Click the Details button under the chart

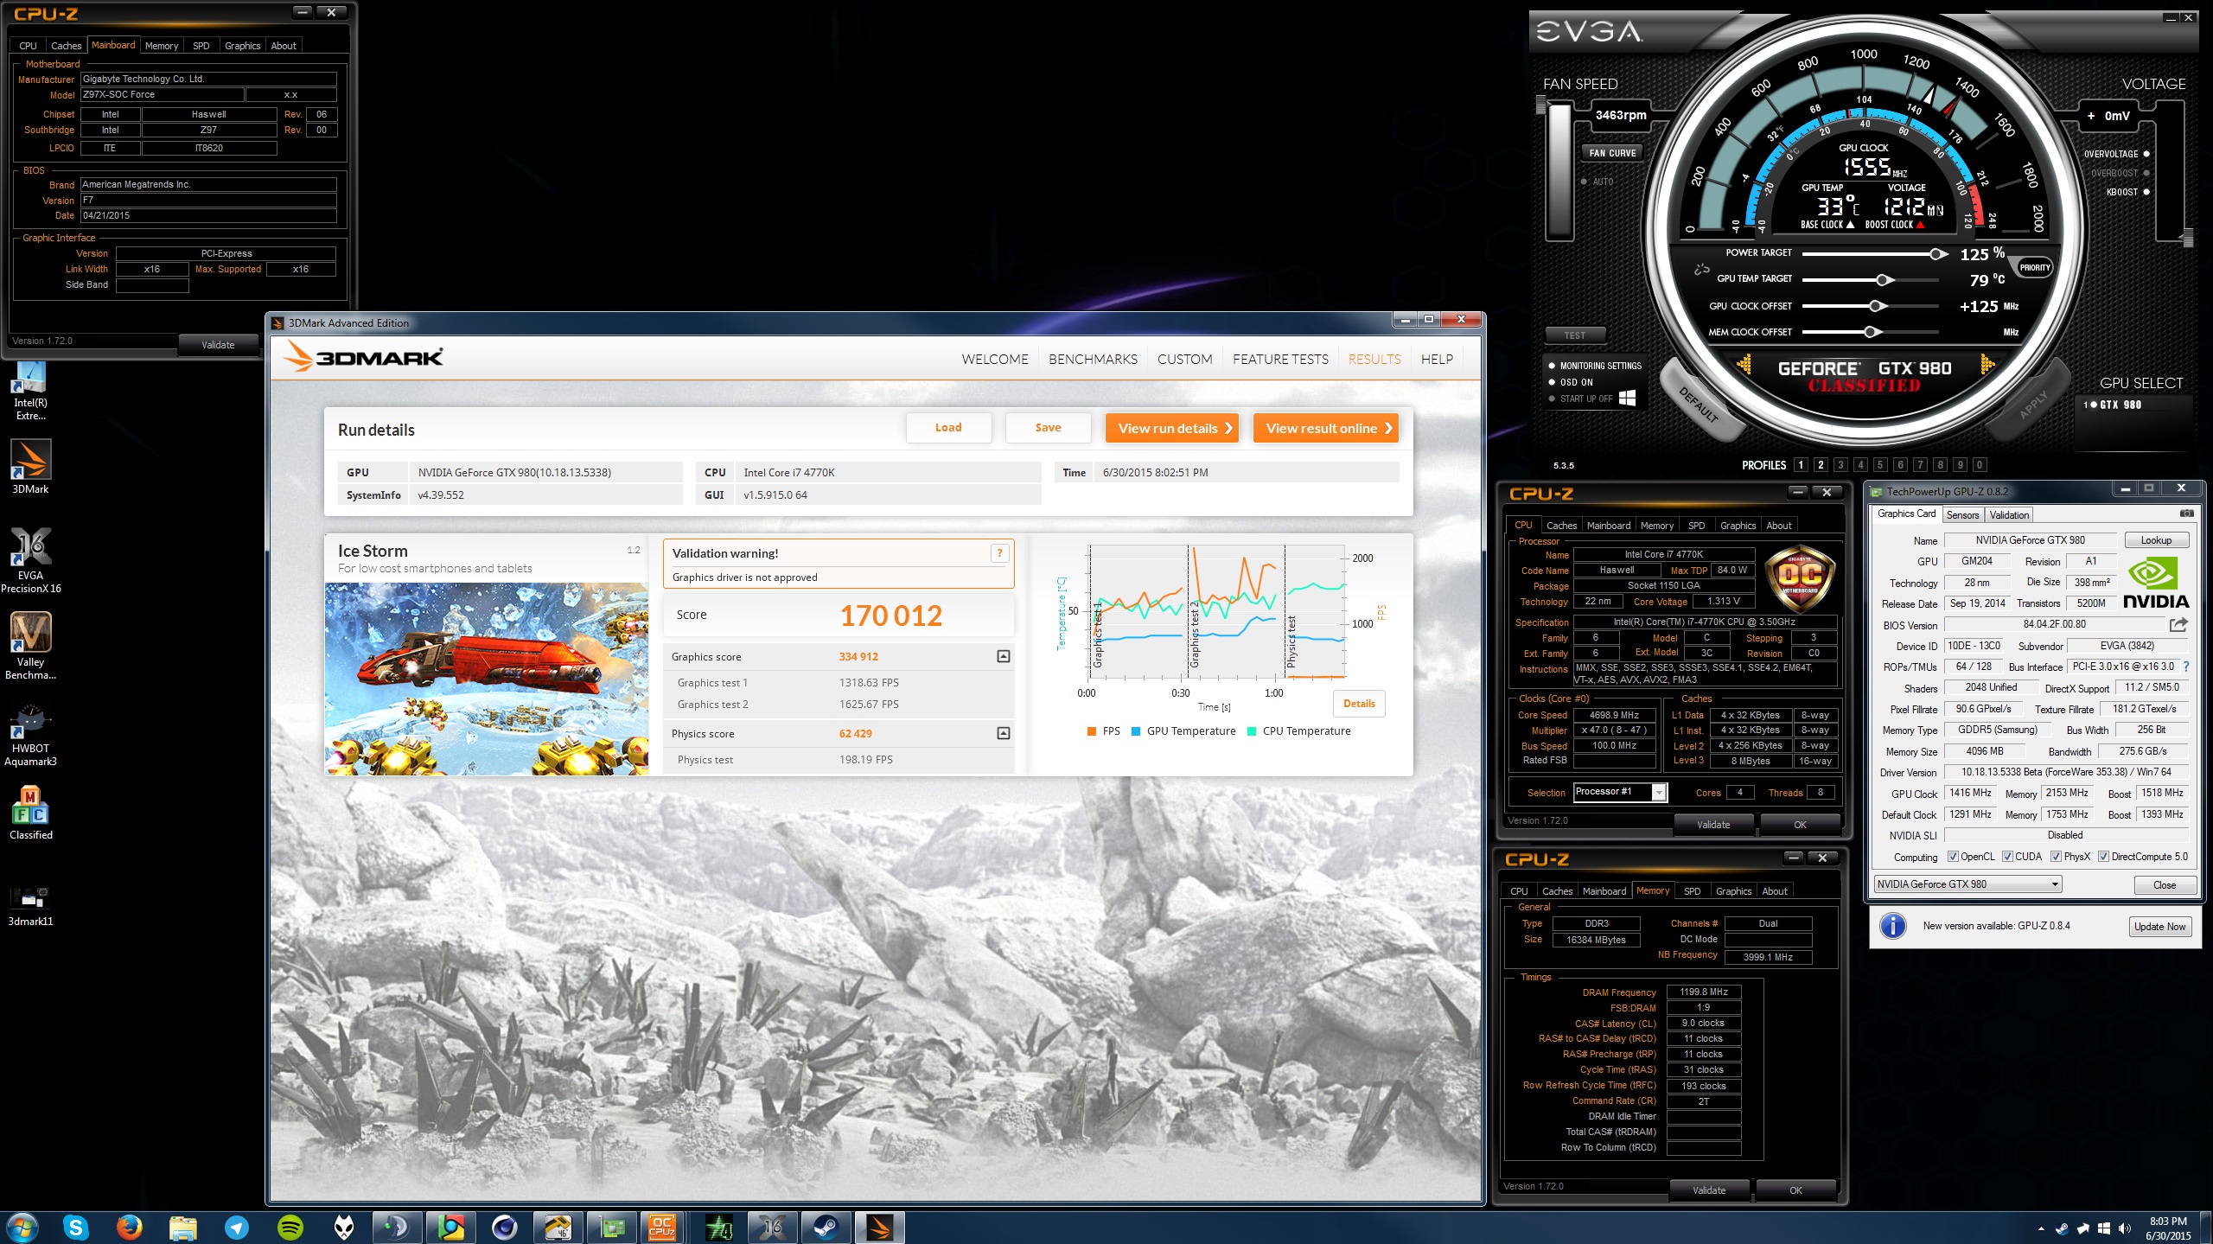click(x=1359, y=704)
